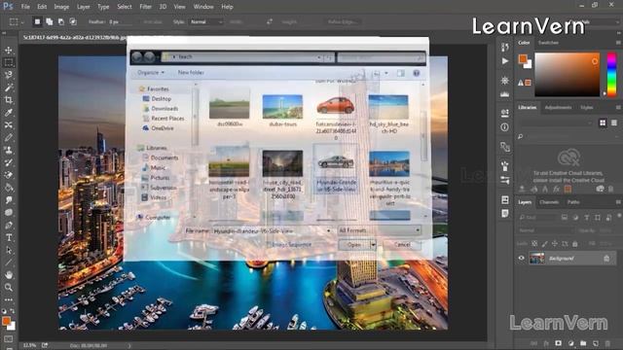This screenshot has width=623, height=350.
Task: Open the File menu
Action: click(25, 7)
